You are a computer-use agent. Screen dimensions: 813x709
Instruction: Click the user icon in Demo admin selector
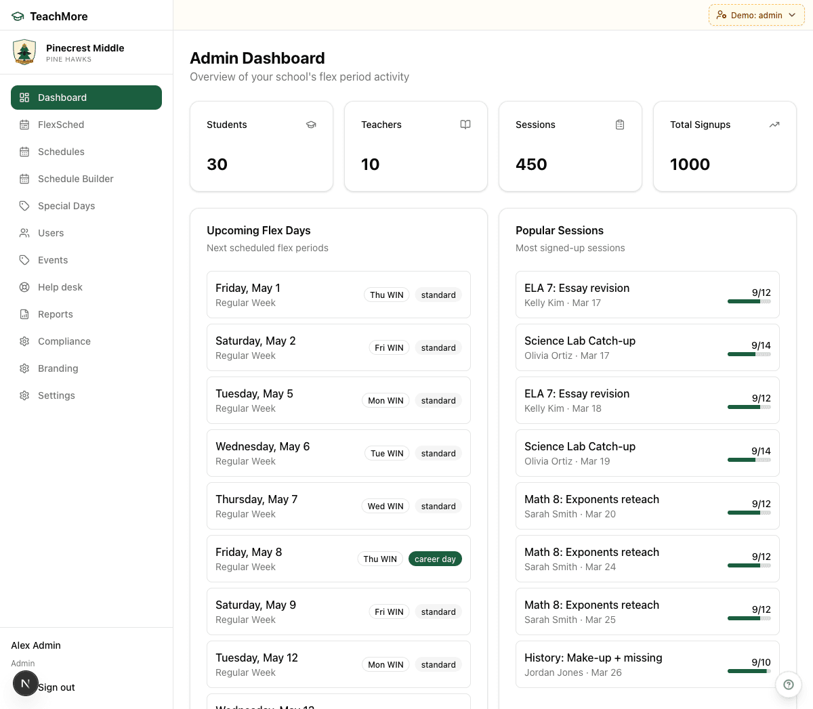722,15
